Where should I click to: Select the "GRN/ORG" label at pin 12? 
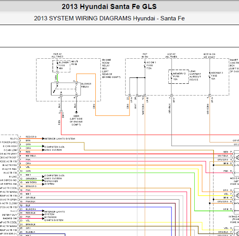pyautogui.click(x=31, y=178)
